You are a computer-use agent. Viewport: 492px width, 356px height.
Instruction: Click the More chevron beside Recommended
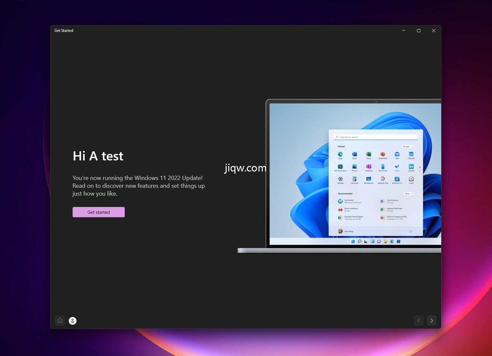(409, 194)
